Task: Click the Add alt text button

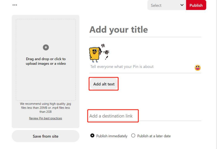Action: coord(104,84)
